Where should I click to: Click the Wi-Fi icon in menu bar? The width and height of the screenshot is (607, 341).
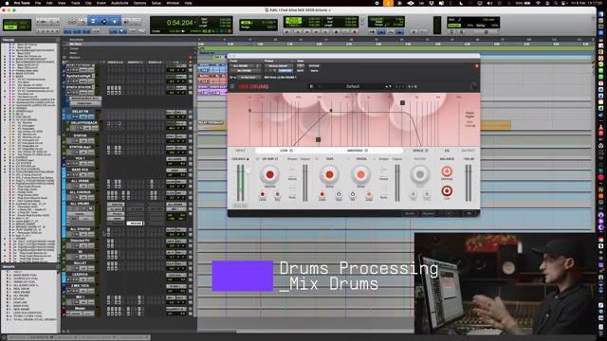pos(538,3)
